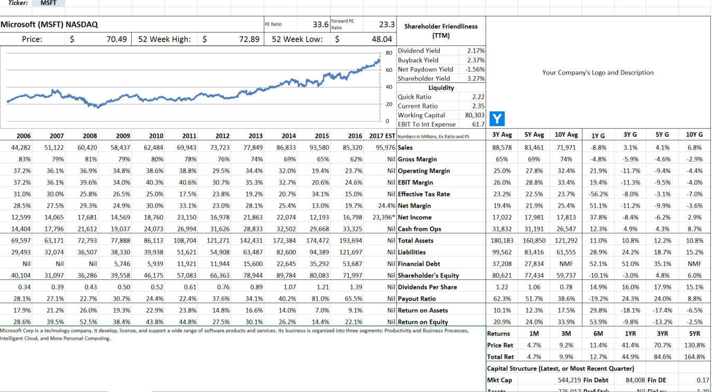This screenshot has width=712, height=392.
Task: Select the Sales 3Y average value 88,578
Action: tap(501, 148)
